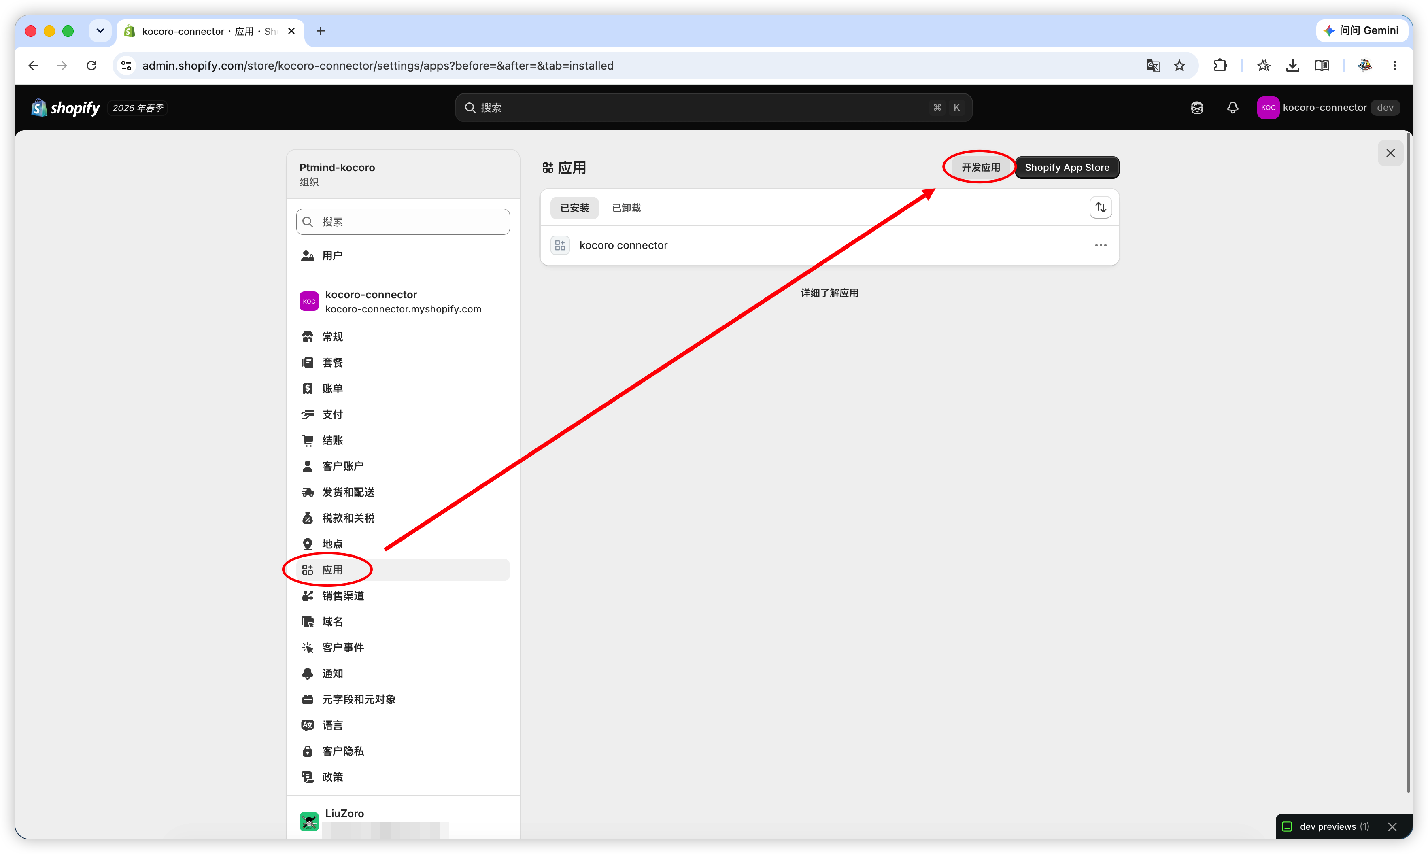Open the tab search chevron dropdown
1428x854 pixels.
click(x=100, y=30)
